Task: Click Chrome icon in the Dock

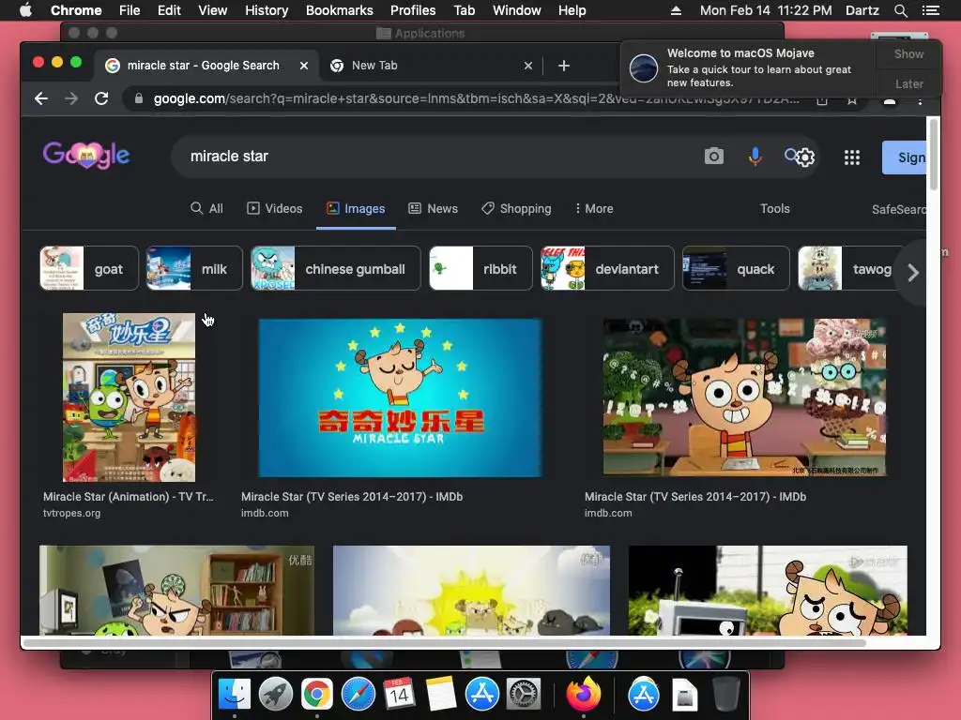Action: click(x=316, y=695)
